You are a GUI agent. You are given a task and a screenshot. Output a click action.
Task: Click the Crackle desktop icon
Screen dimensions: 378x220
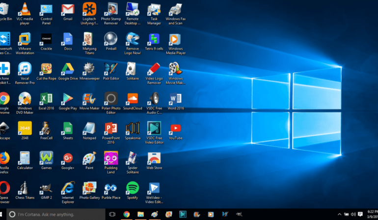tap(46, 39)
